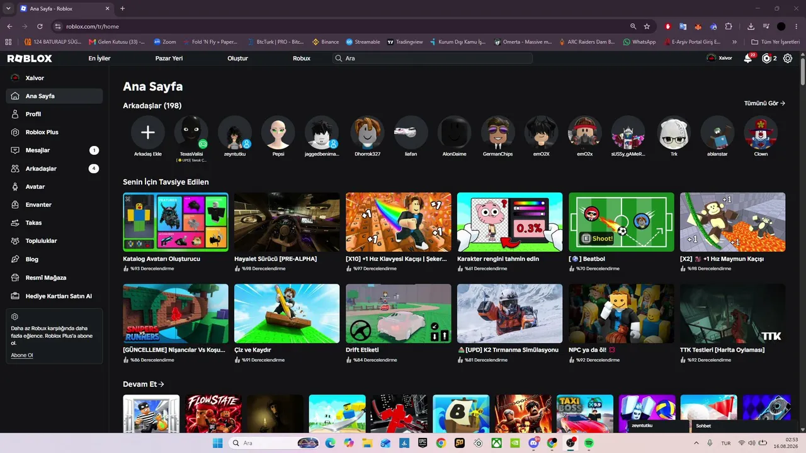Click the Mesajlar message icon in sidebar
The height and width of the screenshot is (453, 806).
pos(15,150)
